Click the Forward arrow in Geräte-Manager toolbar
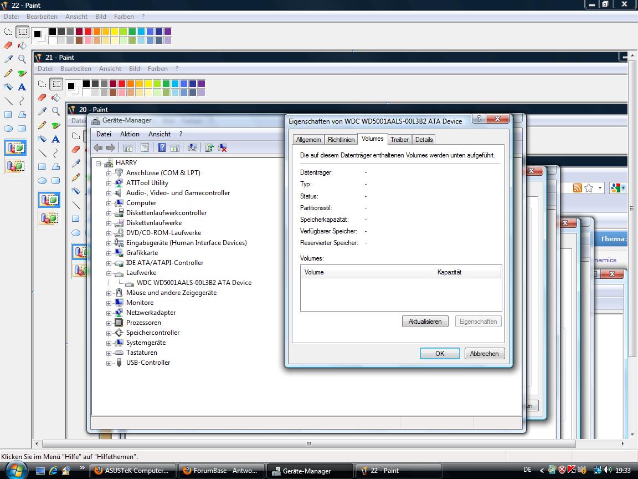This screenshot has width=638, height=479. click(111, 148)
